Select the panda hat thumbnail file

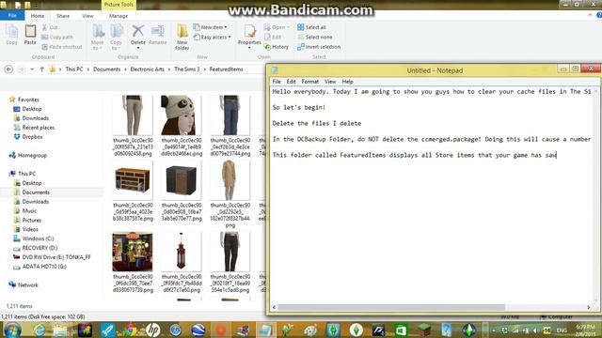coord(182,126)
